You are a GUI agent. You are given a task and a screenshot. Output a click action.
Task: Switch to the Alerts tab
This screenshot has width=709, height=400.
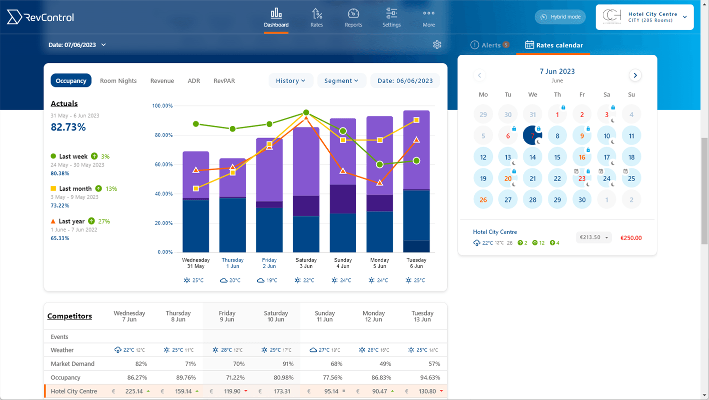pos(490,44)
